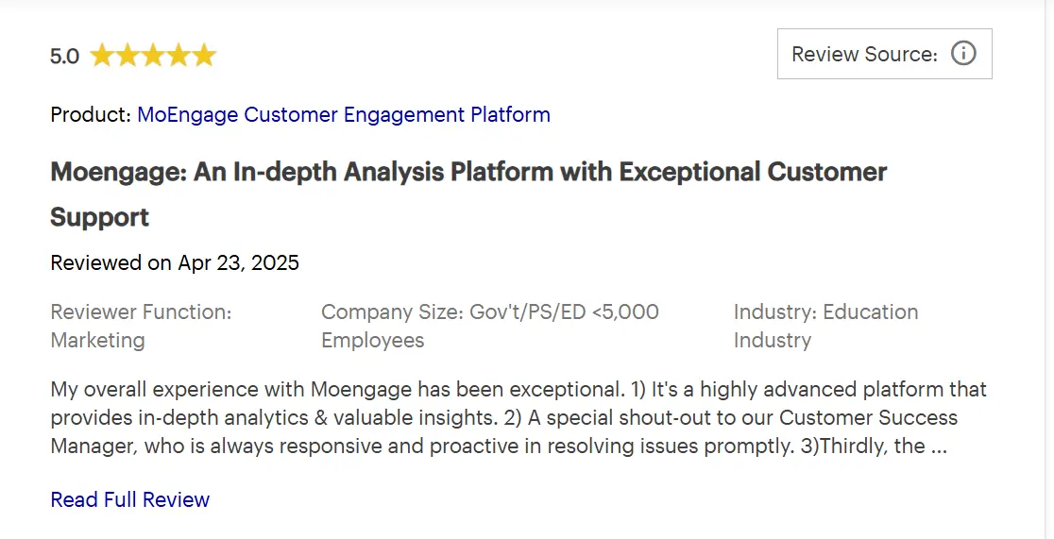This screenshot has width=1054, height=539.
Task: Expand the truncated review at the ellipsis
Action: [938, 446]
